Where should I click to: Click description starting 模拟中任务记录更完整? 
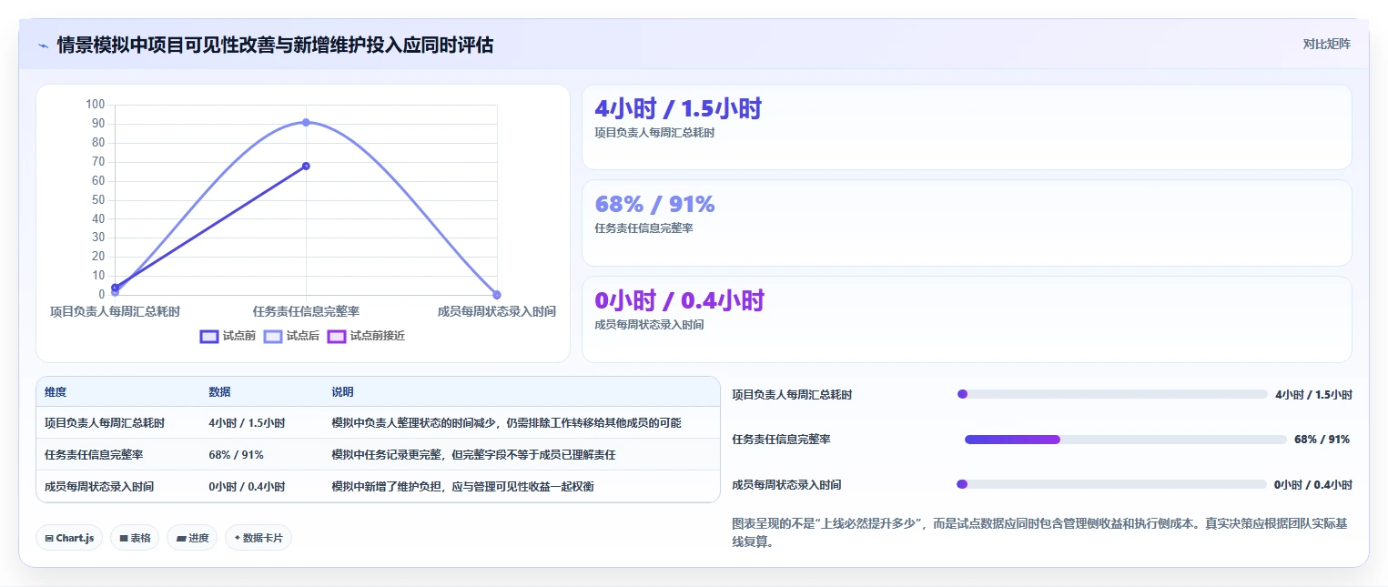[473, 455]
